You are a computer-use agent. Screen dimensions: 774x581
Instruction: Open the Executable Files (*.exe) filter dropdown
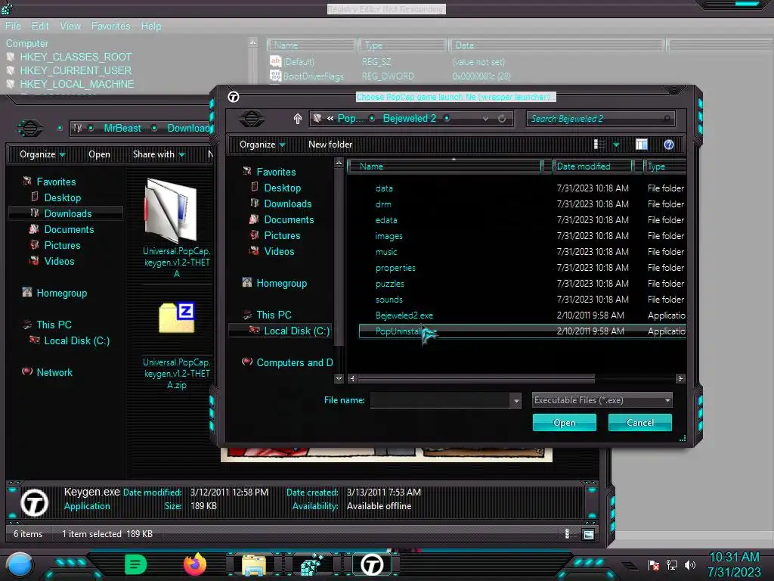[602, 400]
